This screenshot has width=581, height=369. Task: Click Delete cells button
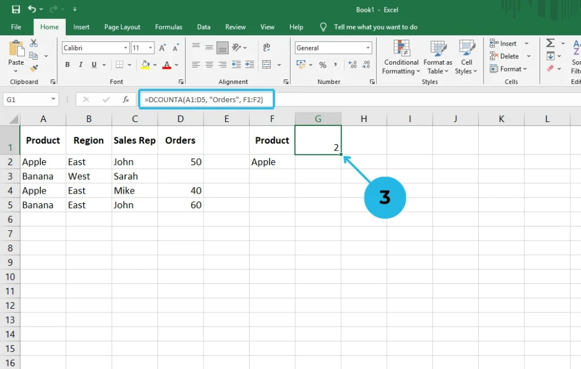(x=504, y=56)
